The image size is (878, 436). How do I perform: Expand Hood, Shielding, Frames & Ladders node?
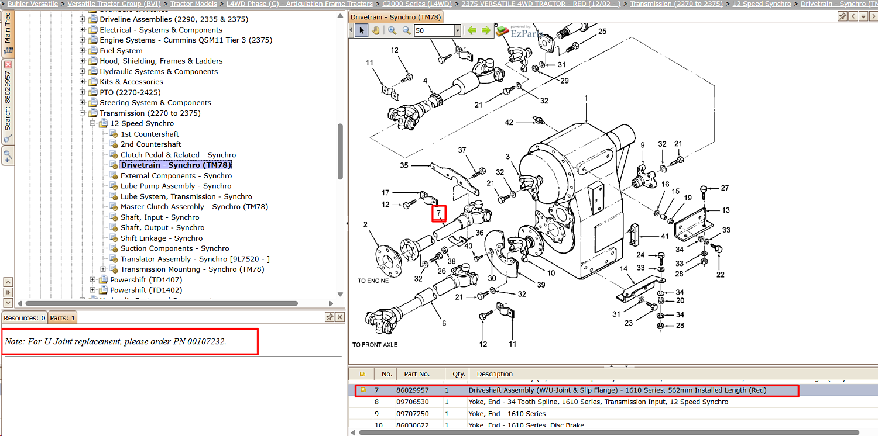click(83, 61)
